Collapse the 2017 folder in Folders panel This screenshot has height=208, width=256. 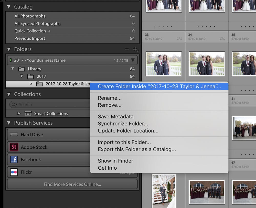(22, 76)
